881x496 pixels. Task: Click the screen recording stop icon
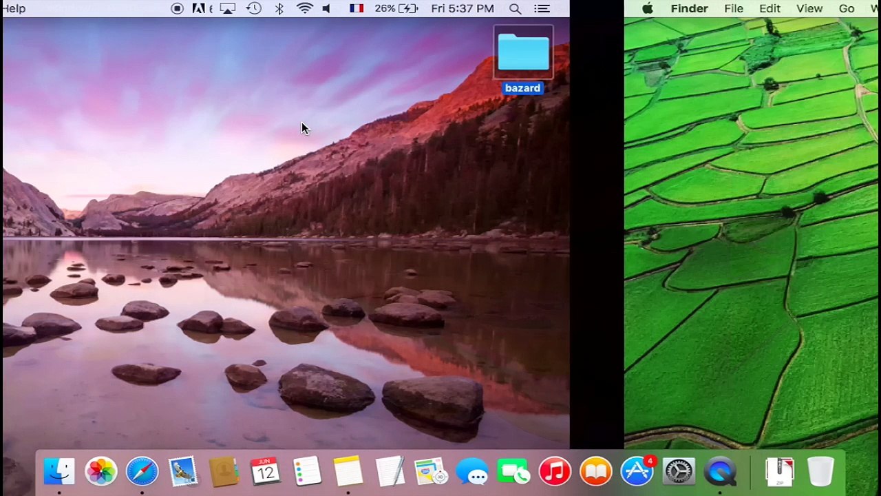pyautogui.click(x=177, y=8)
